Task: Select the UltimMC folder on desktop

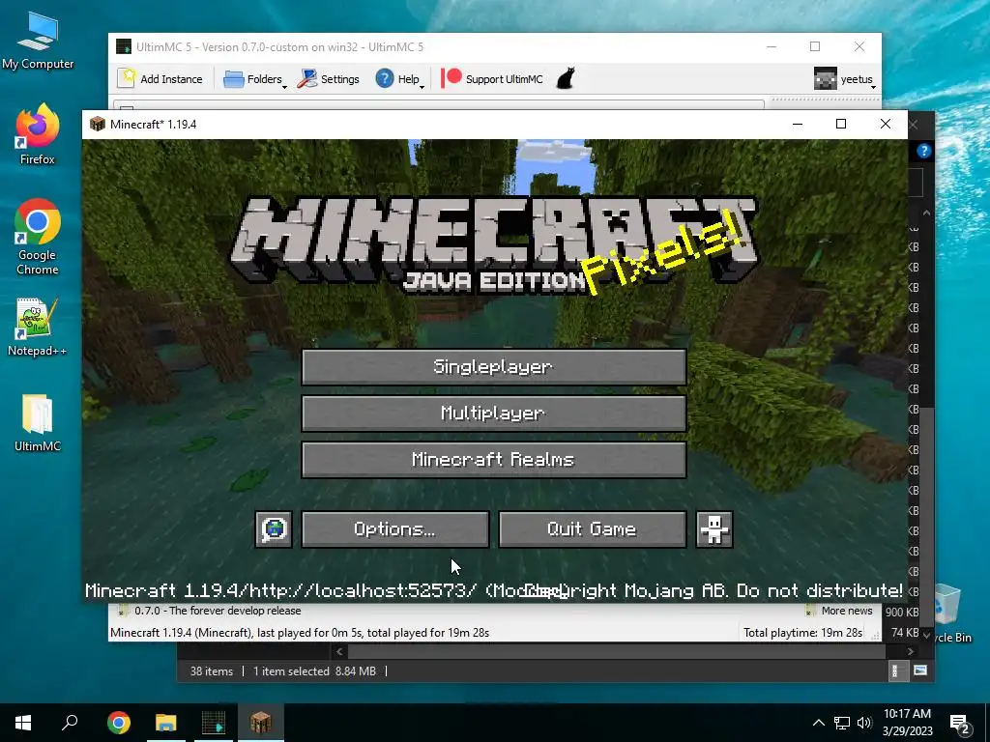Action: 38,423
